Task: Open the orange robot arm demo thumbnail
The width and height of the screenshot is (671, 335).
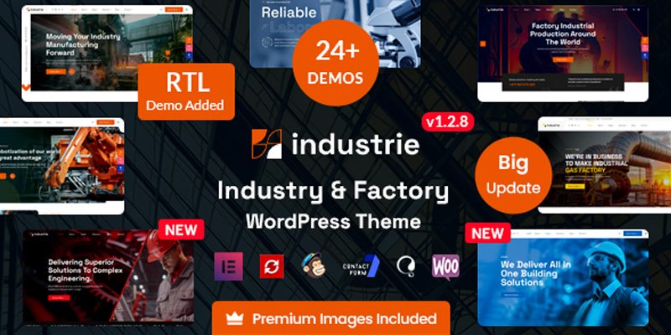Action: coord(62,166)
